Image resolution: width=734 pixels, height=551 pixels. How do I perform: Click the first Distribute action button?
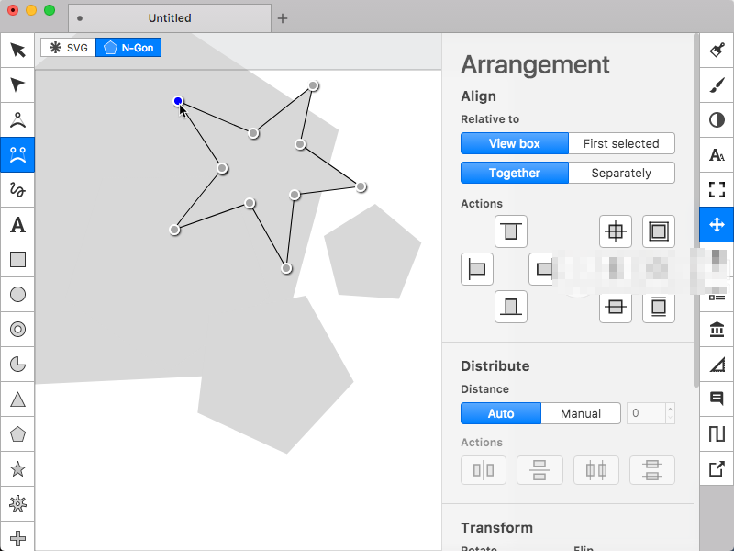(484, 470)
